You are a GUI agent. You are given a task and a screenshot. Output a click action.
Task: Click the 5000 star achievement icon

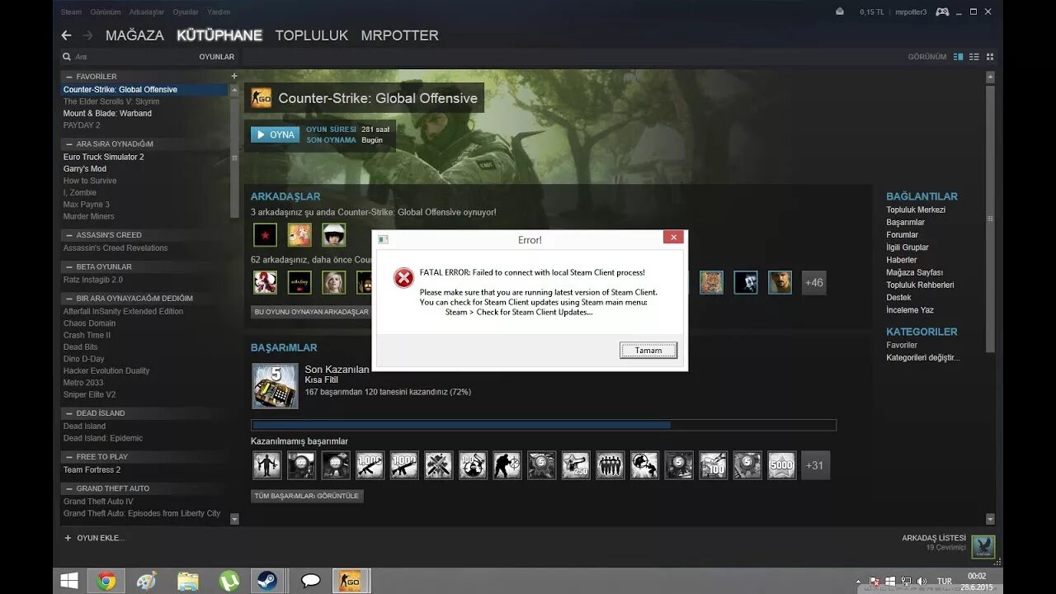tap(781, 465)
